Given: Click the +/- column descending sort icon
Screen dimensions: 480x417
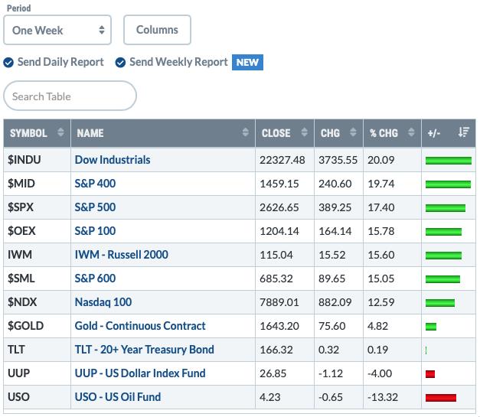Looking at the screenshot, I should [463, 132].
